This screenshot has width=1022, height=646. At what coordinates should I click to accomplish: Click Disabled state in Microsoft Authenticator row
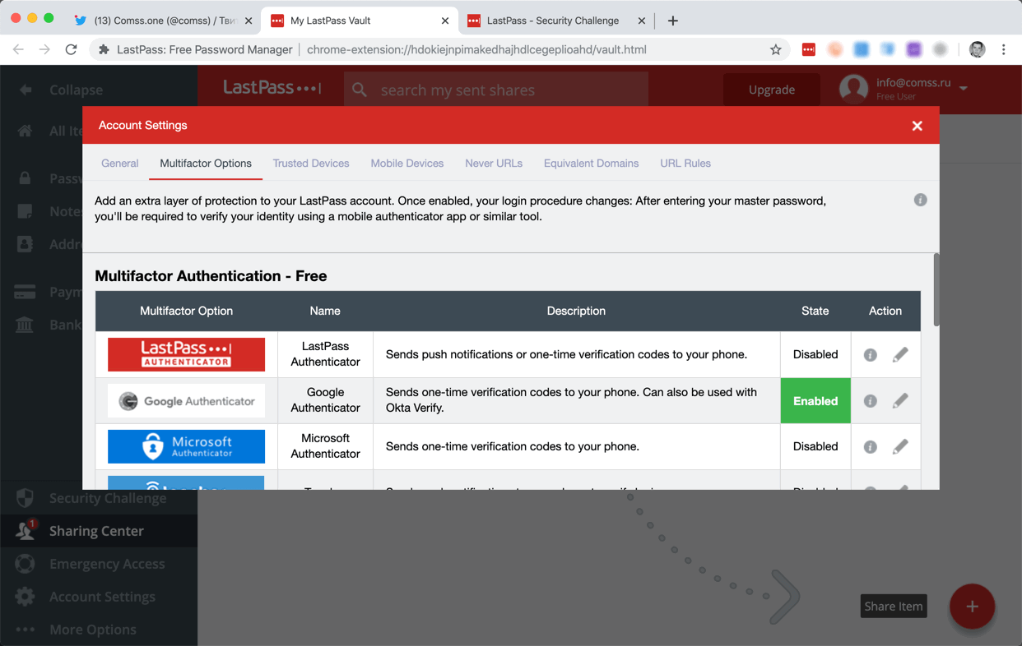(815, 446)
